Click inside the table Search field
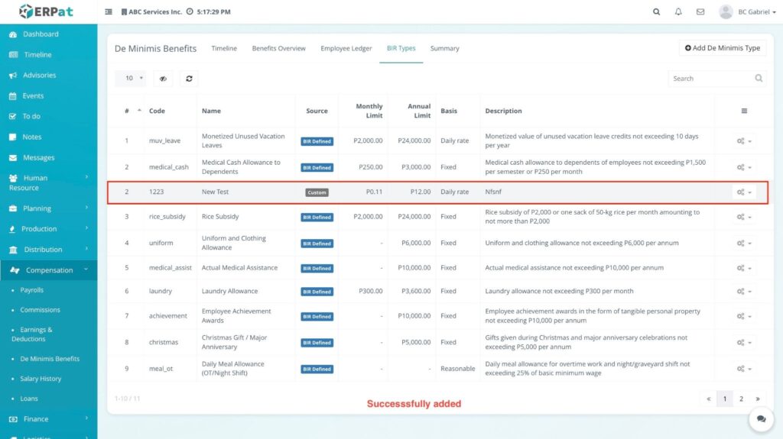 coord(710,79)
